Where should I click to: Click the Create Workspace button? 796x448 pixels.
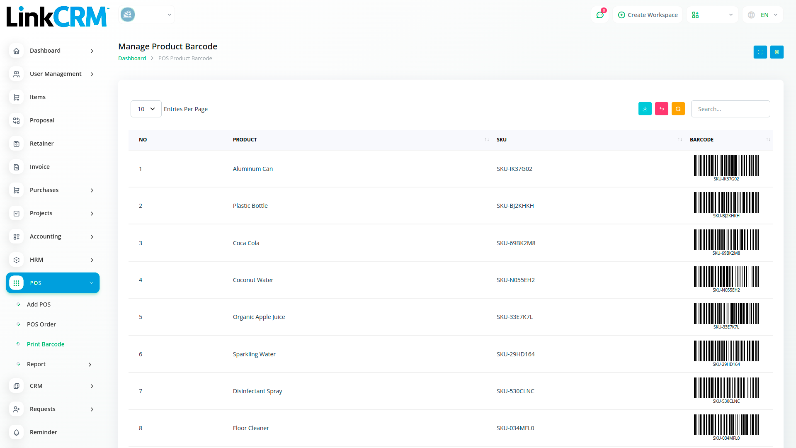(x=648, y=15)
